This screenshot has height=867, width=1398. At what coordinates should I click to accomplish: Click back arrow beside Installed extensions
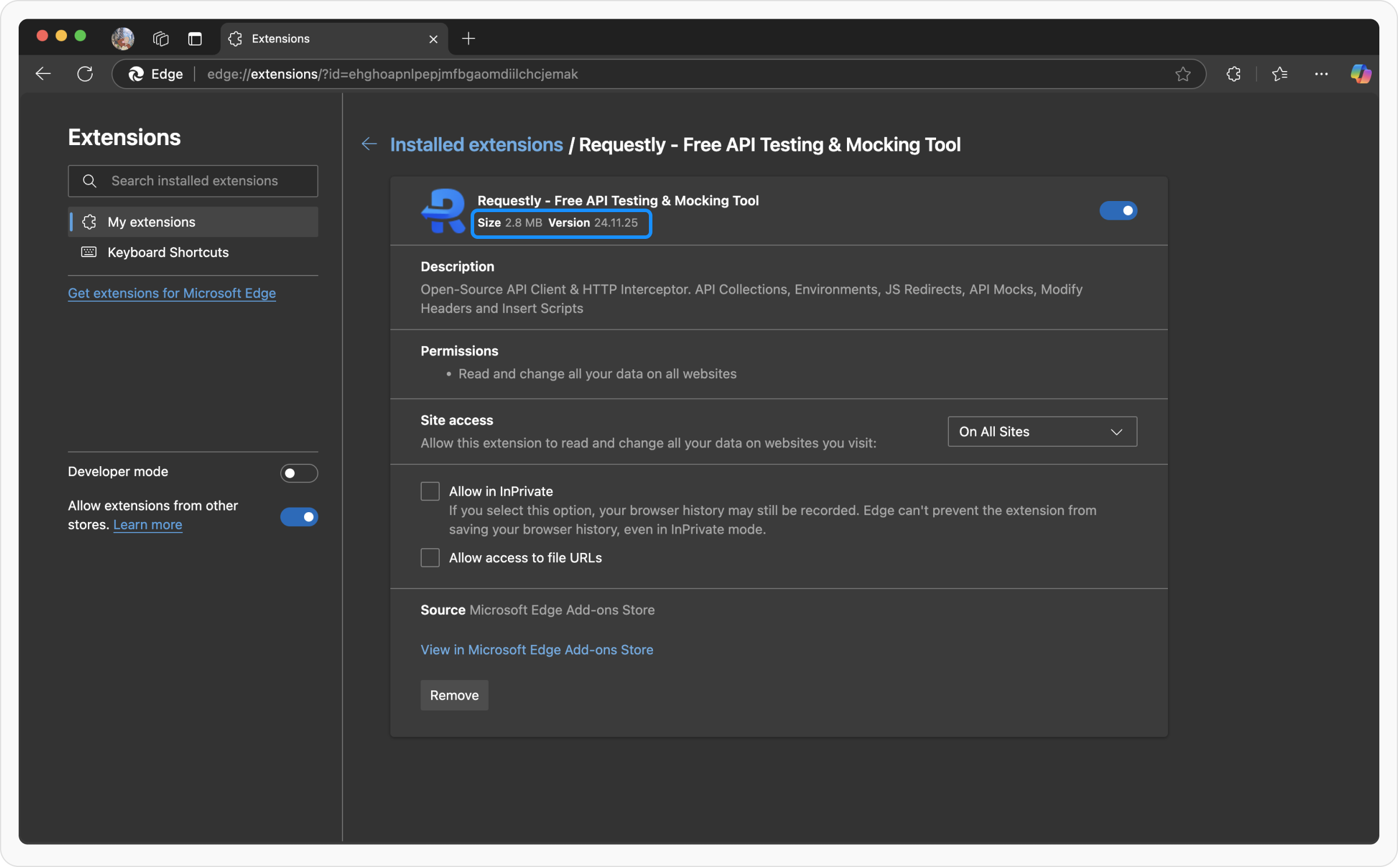click(x=369, y=144)
